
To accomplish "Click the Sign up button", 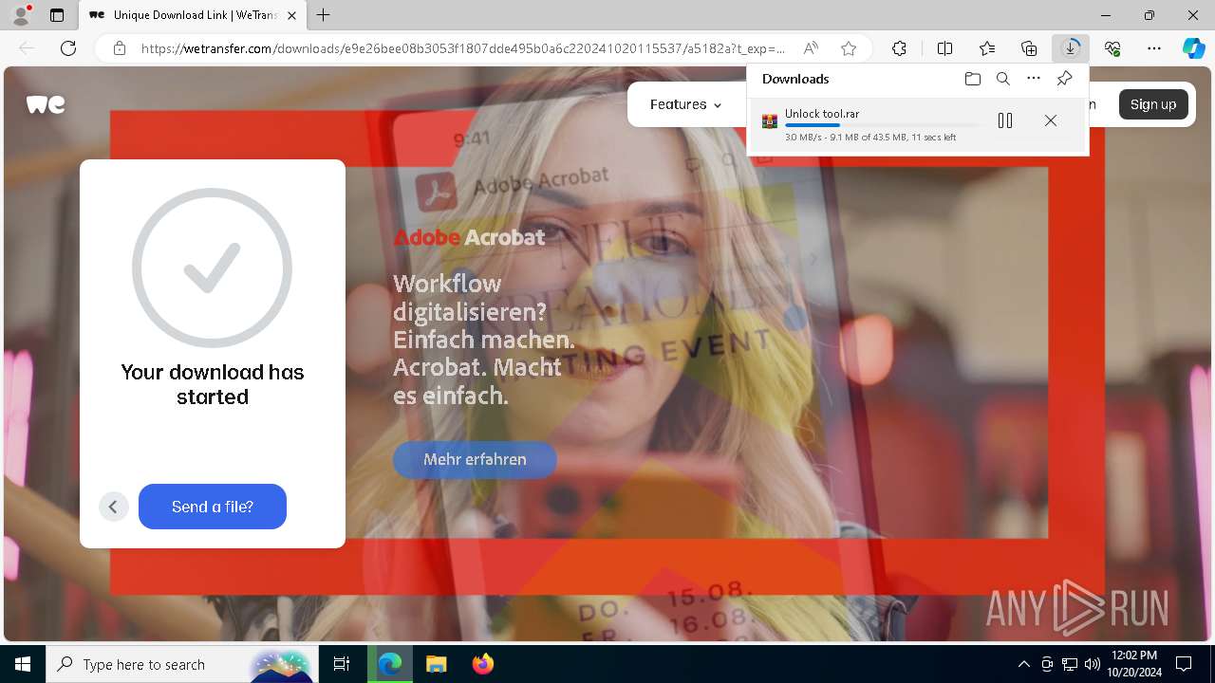I will pos(1153,104).
